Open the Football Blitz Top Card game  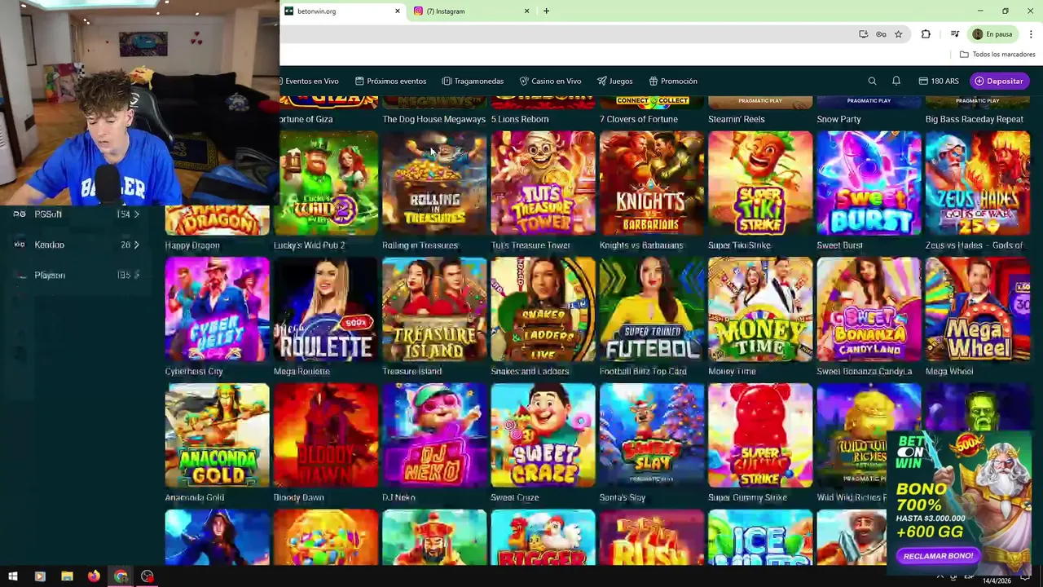click(x=652, y=310)
